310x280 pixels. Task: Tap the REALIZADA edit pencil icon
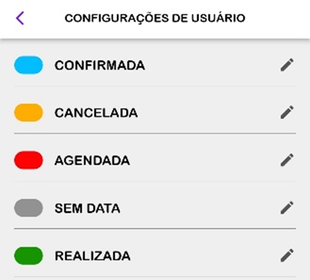coord(287,255)
